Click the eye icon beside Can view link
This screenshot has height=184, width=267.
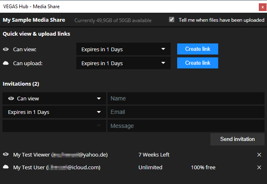(x=6, y=50)
